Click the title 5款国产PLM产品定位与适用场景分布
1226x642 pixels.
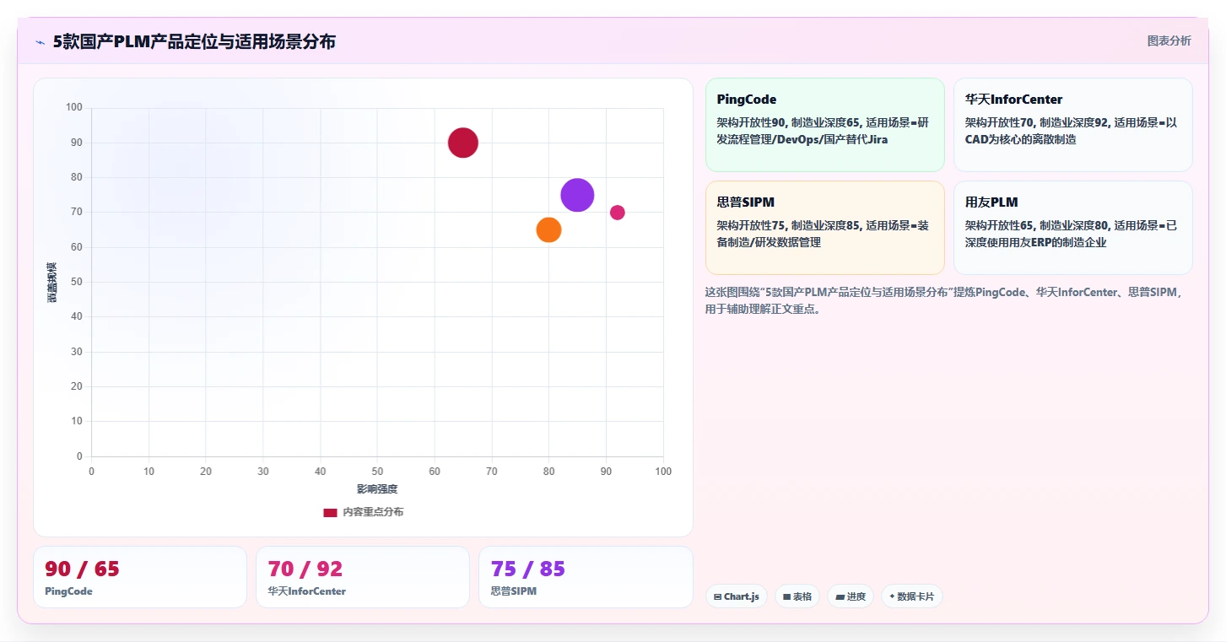coord(194,41)
